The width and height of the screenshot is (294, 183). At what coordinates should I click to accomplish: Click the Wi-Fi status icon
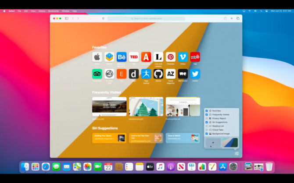click(250, 11)
